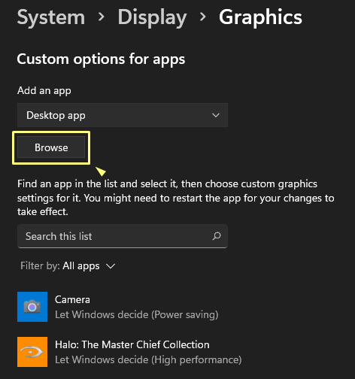355x379 pixels.
Task: Click the Graphics breadcrumb title
Action: (260, 18)
